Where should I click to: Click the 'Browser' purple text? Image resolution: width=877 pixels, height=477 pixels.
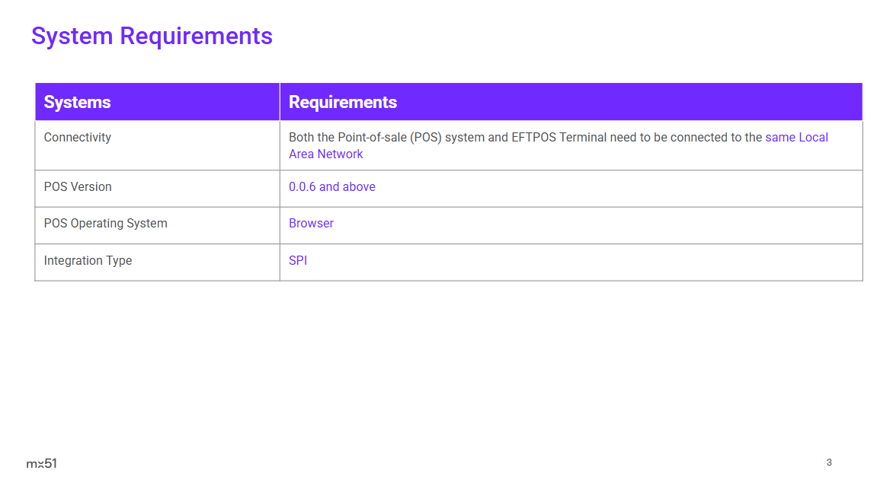pos(311,224)
